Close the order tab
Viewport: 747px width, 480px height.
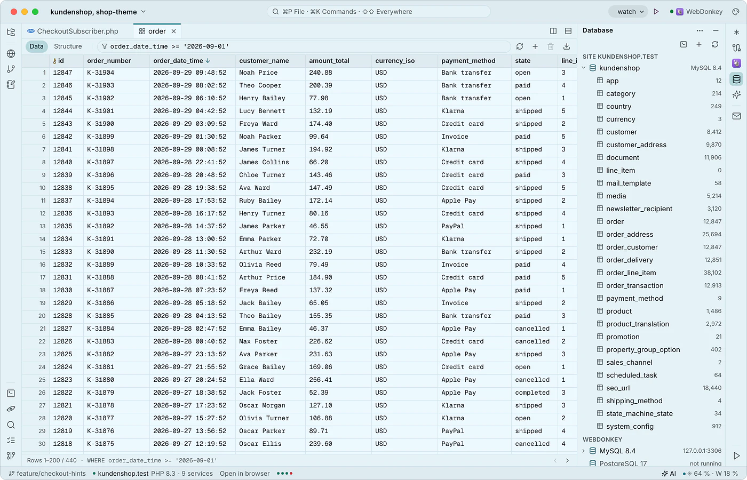(x=173, y=31)
